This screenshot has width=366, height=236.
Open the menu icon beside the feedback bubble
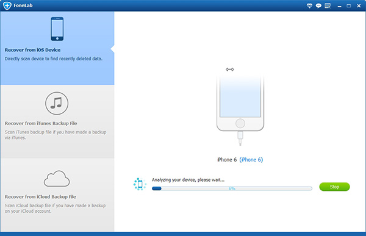[328, 6]
